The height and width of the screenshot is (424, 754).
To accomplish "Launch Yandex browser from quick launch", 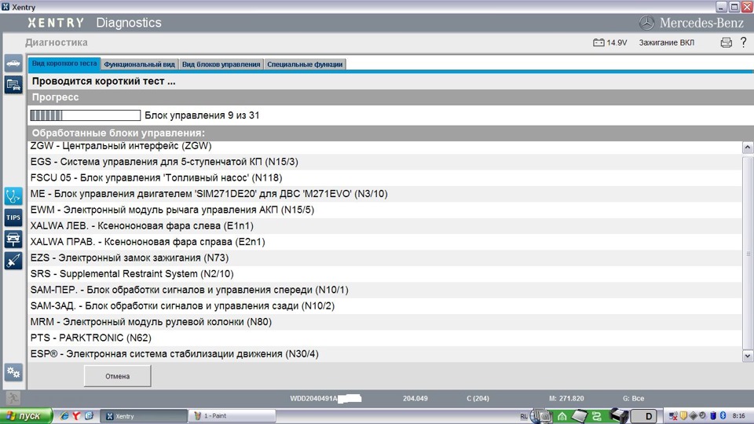I will pyautogui.click(x=76, y=416).
